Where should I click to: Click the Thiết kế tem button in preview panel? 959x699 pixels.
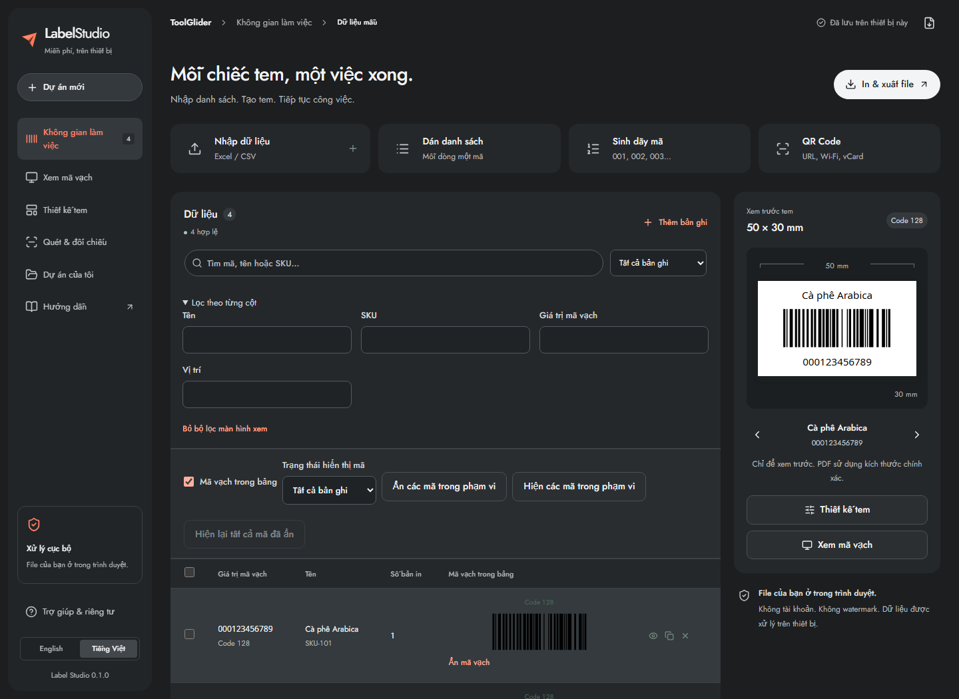[837, 510]
